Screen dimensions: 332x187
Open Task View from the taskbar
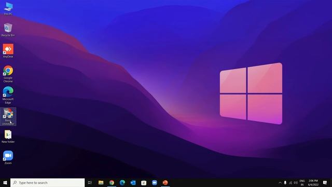click(90, 182)
